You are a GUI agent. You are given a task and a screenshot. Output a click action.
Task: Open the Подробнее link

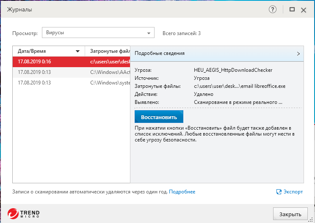coord(182,192)
